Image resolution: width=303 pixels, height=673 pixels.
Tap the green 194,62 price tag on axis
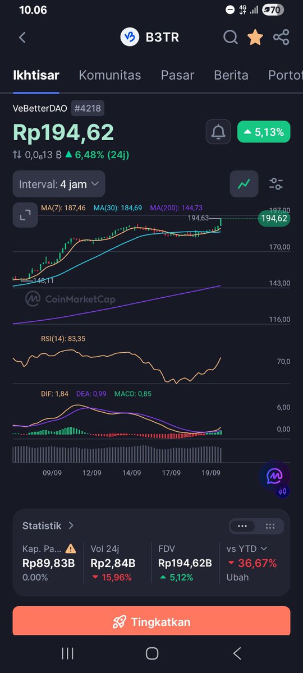pos(274,219)
